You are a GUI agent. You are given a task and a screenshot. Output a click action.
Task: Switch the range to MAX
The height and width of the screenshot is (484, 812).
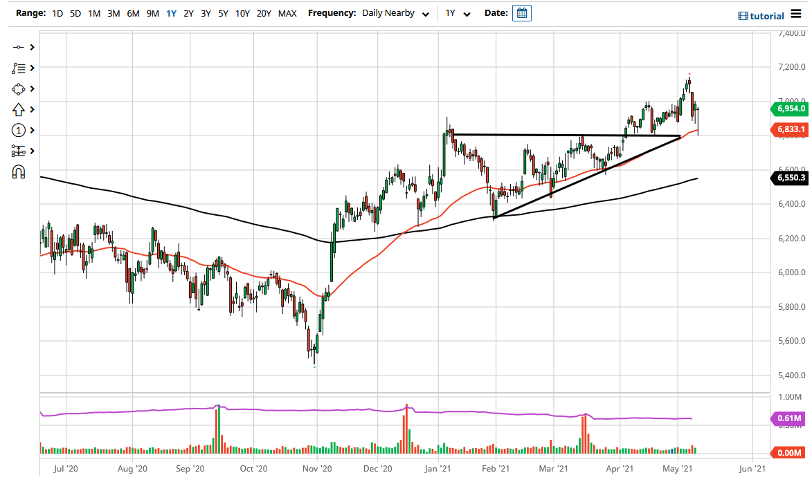287,12
